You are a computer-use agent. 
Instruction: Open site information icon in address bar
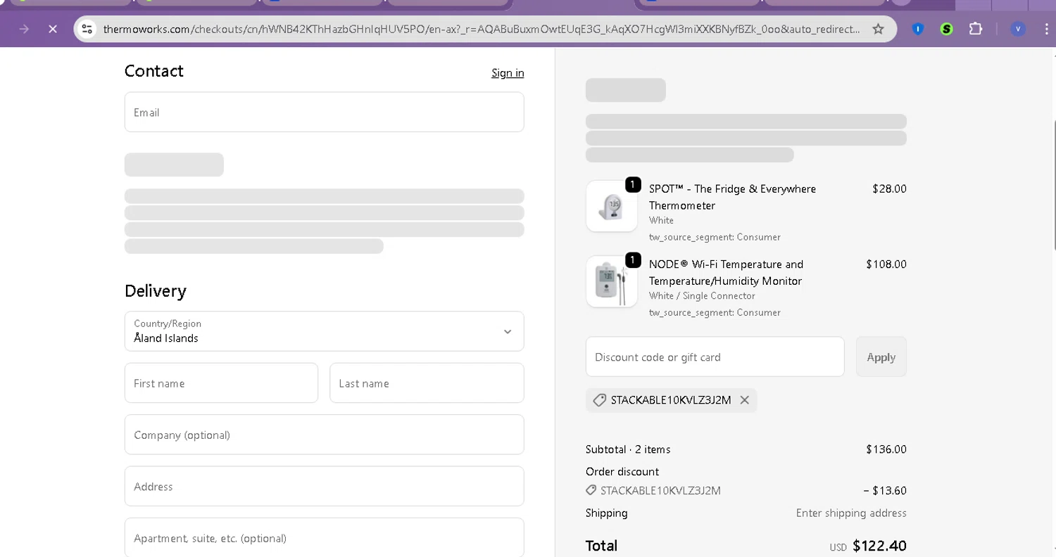point(87,29)
